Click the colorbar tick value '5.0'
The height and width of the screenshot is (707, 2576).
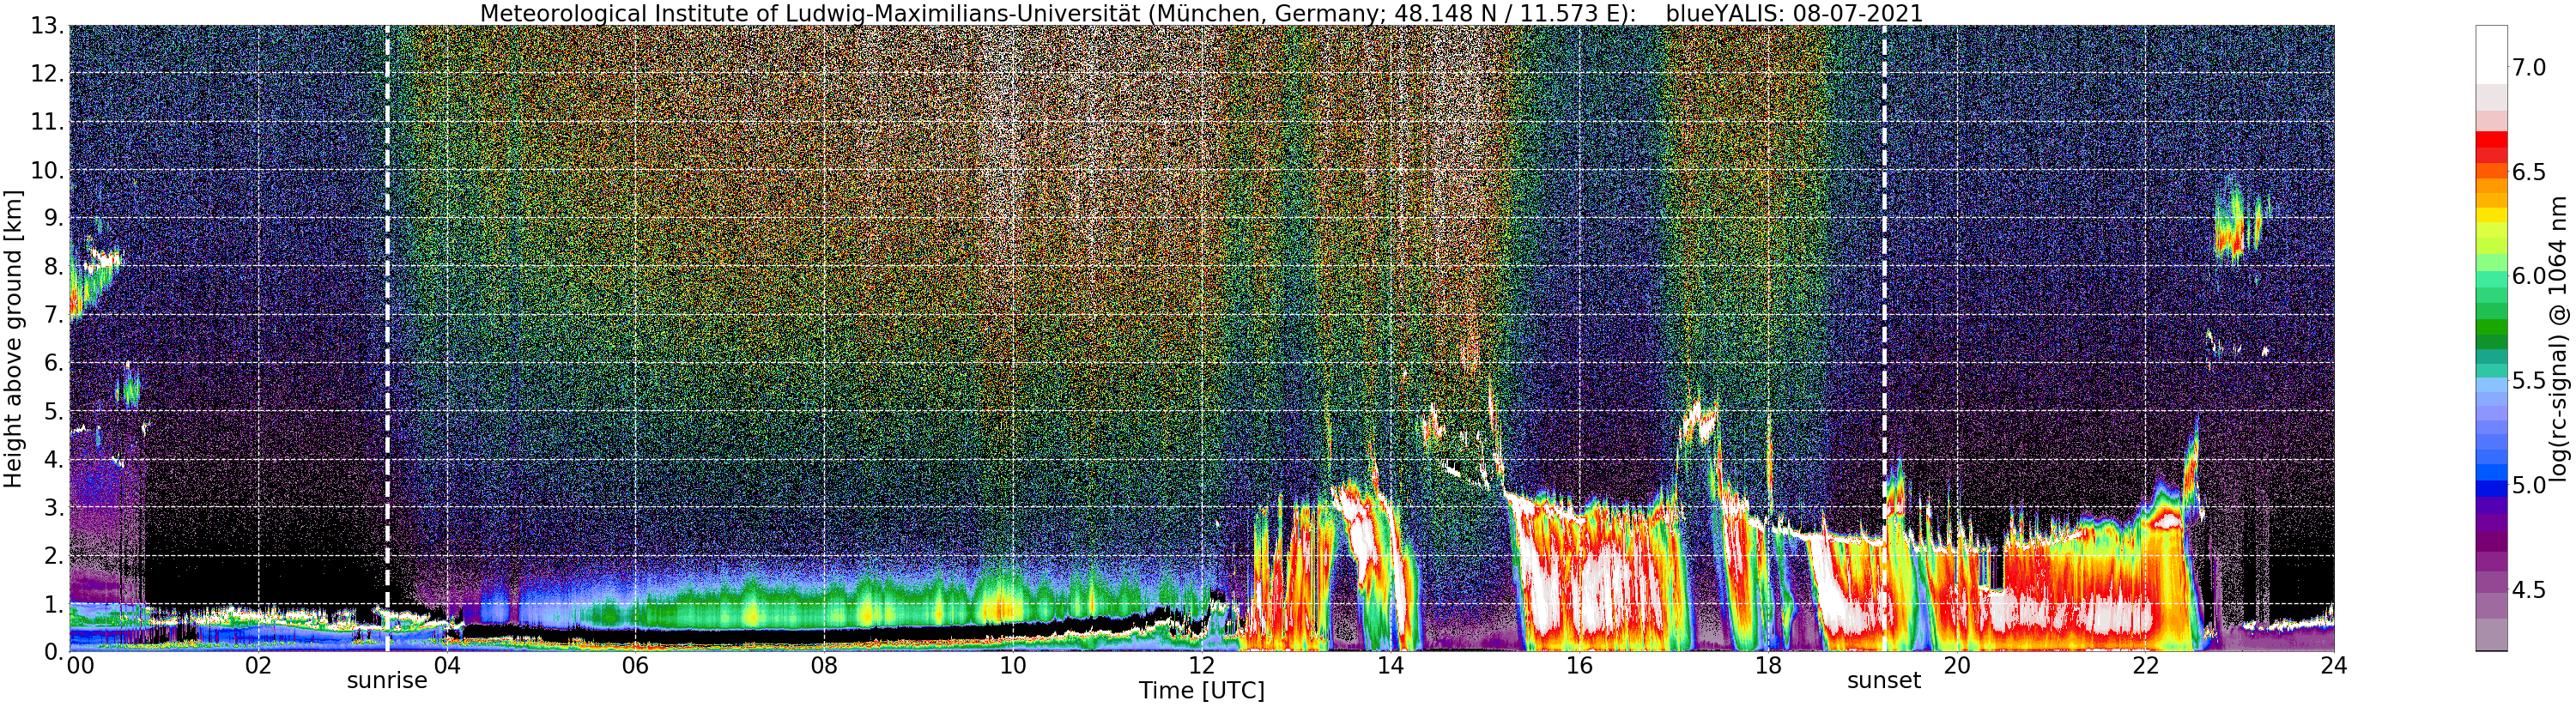click(2529, 485)
